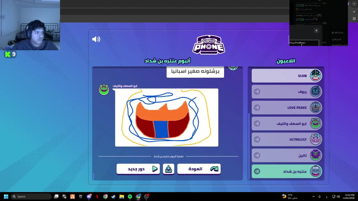Open the volume control in the tray

click(x=338, y=197)
